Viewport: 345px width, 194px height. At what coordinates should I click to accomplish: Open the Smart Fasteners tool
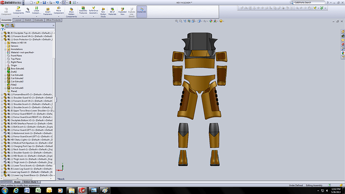click(x=47, y=11)
